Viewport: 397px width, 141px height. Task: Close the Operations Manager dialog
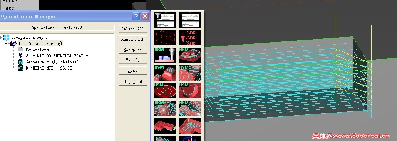tap(145, 17)
